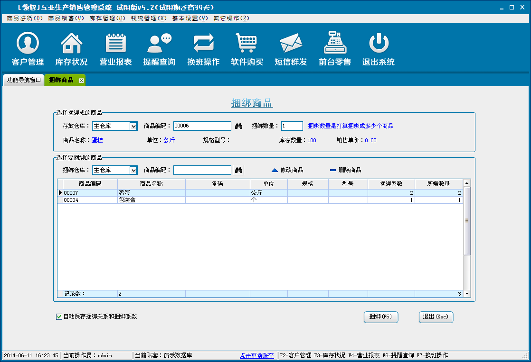Image resolution: width=531 pixels, height=362 pixels.
Task: Open the 库存管理(W) menu
Action: tap(107, 18)
